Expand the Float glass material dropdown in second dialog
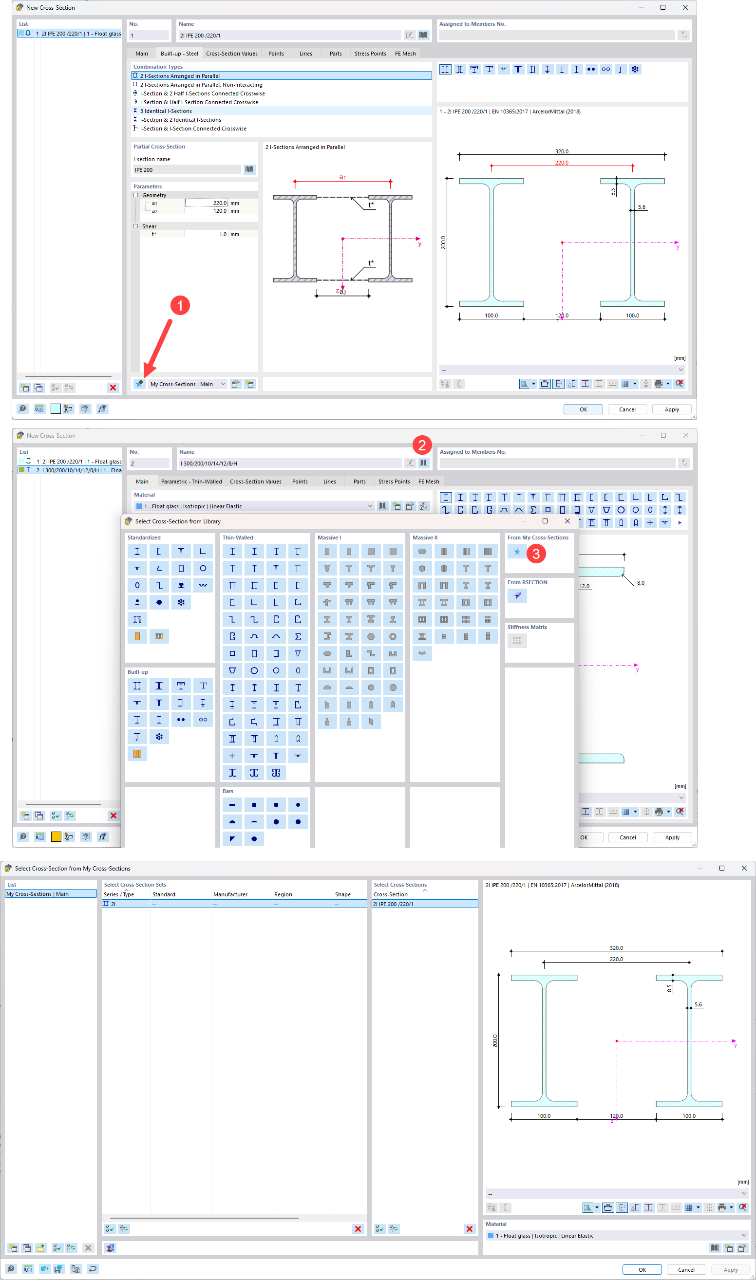Screen dimensions: 756x1280 (370, 506)
